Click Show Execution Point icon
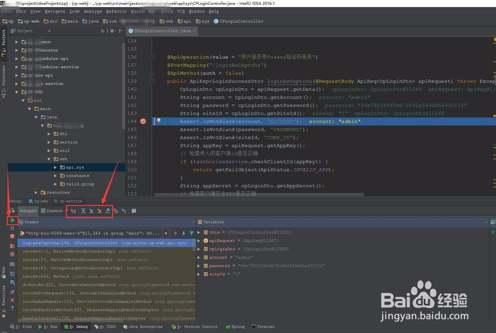This screenshot has width=496, height=333. pos(73,211)
